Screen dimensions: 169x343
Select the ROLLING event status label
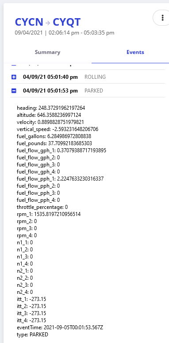95,77
